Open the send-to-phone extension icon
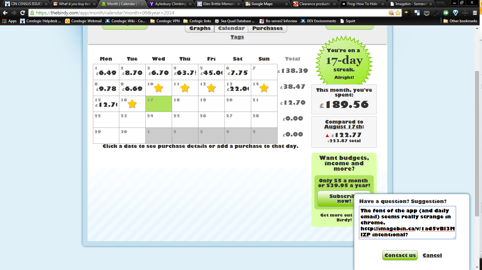 coord(407,13)
